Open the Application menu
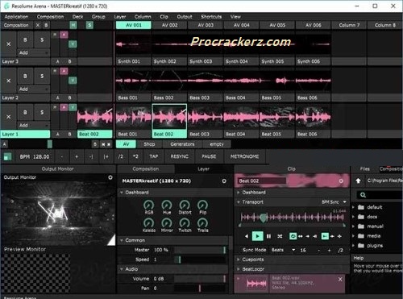This screenshot has width=403, height=299. [16, 17]
